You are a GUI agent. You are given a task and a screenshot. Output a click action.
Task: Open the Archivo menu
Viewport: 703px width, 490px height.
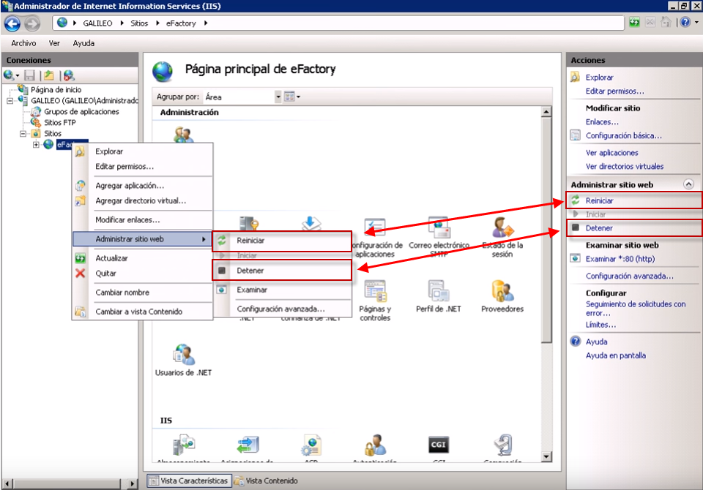tap(23, 43)
